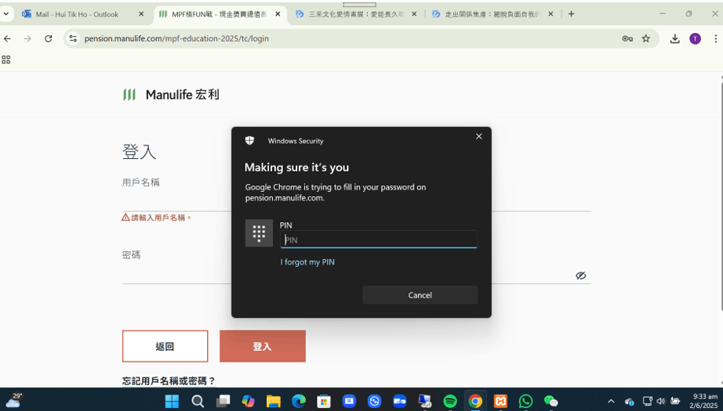Click the "I forgot my PIN" link
This screenshot has width=723, height=411.
pyautogui.click(x=307, y=262)
